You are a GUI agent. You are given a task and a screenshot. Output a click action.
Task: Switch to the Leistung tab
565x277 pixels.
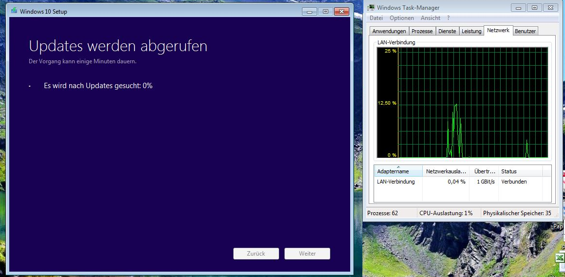[x=471, y=31]
